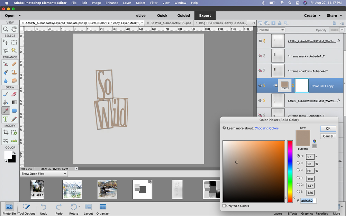The height and width of the screenshot is (216, 346).
Task: Open the Show Open Files dropdown
Action: (44, 174)
